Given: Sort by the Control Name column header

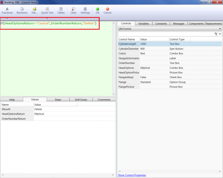Looking at the screenshot, I should [129, 39].
